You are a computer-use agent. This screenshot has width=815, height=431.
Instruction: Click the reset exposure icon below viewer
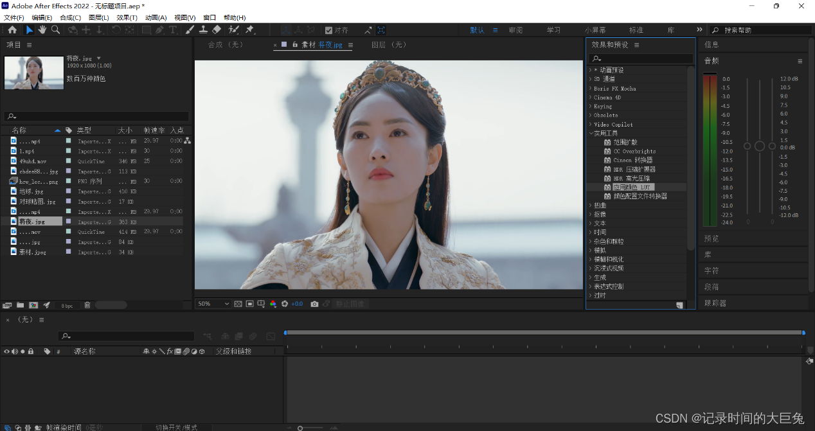(x=285, y=304)
